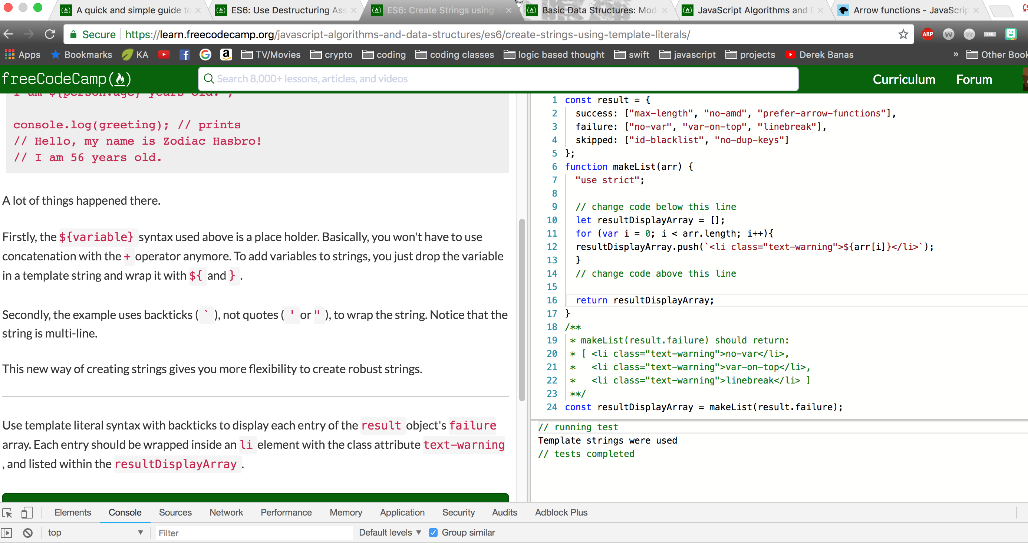
Task: Open the Adblock Plus extension icon
Action: point(927,34)
